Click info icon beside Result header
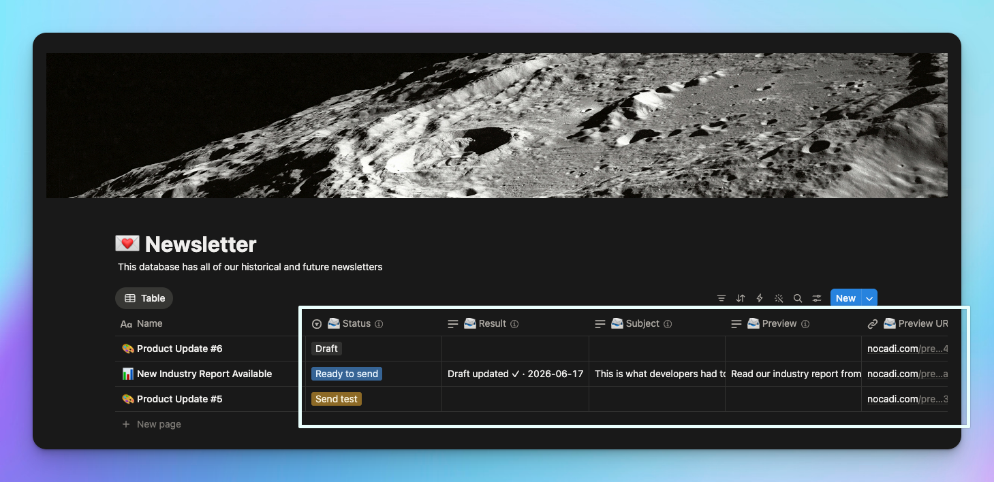The height and width of the screenshot is (482, 994). [x=514, y=324]
